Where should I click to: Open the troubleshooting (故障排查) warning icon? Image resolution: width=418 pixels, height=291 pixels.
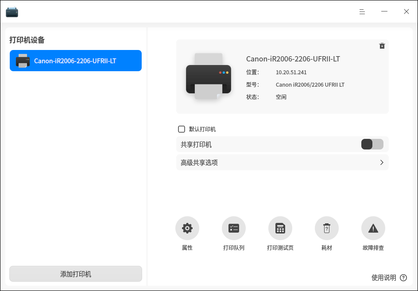(373, 228)
